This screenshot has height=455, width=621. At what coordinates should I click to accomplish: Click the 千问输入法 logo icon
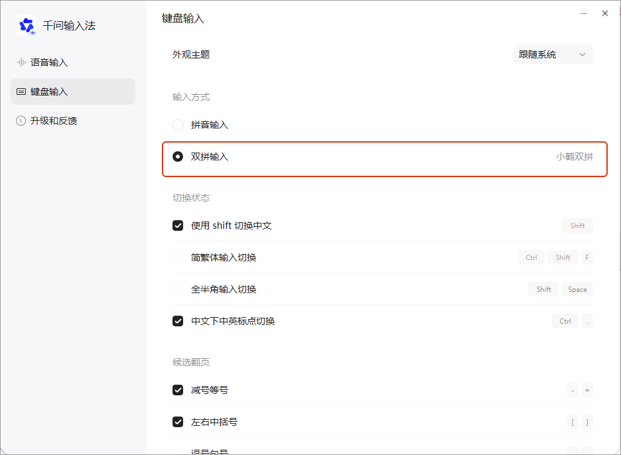tap(27, 25)
